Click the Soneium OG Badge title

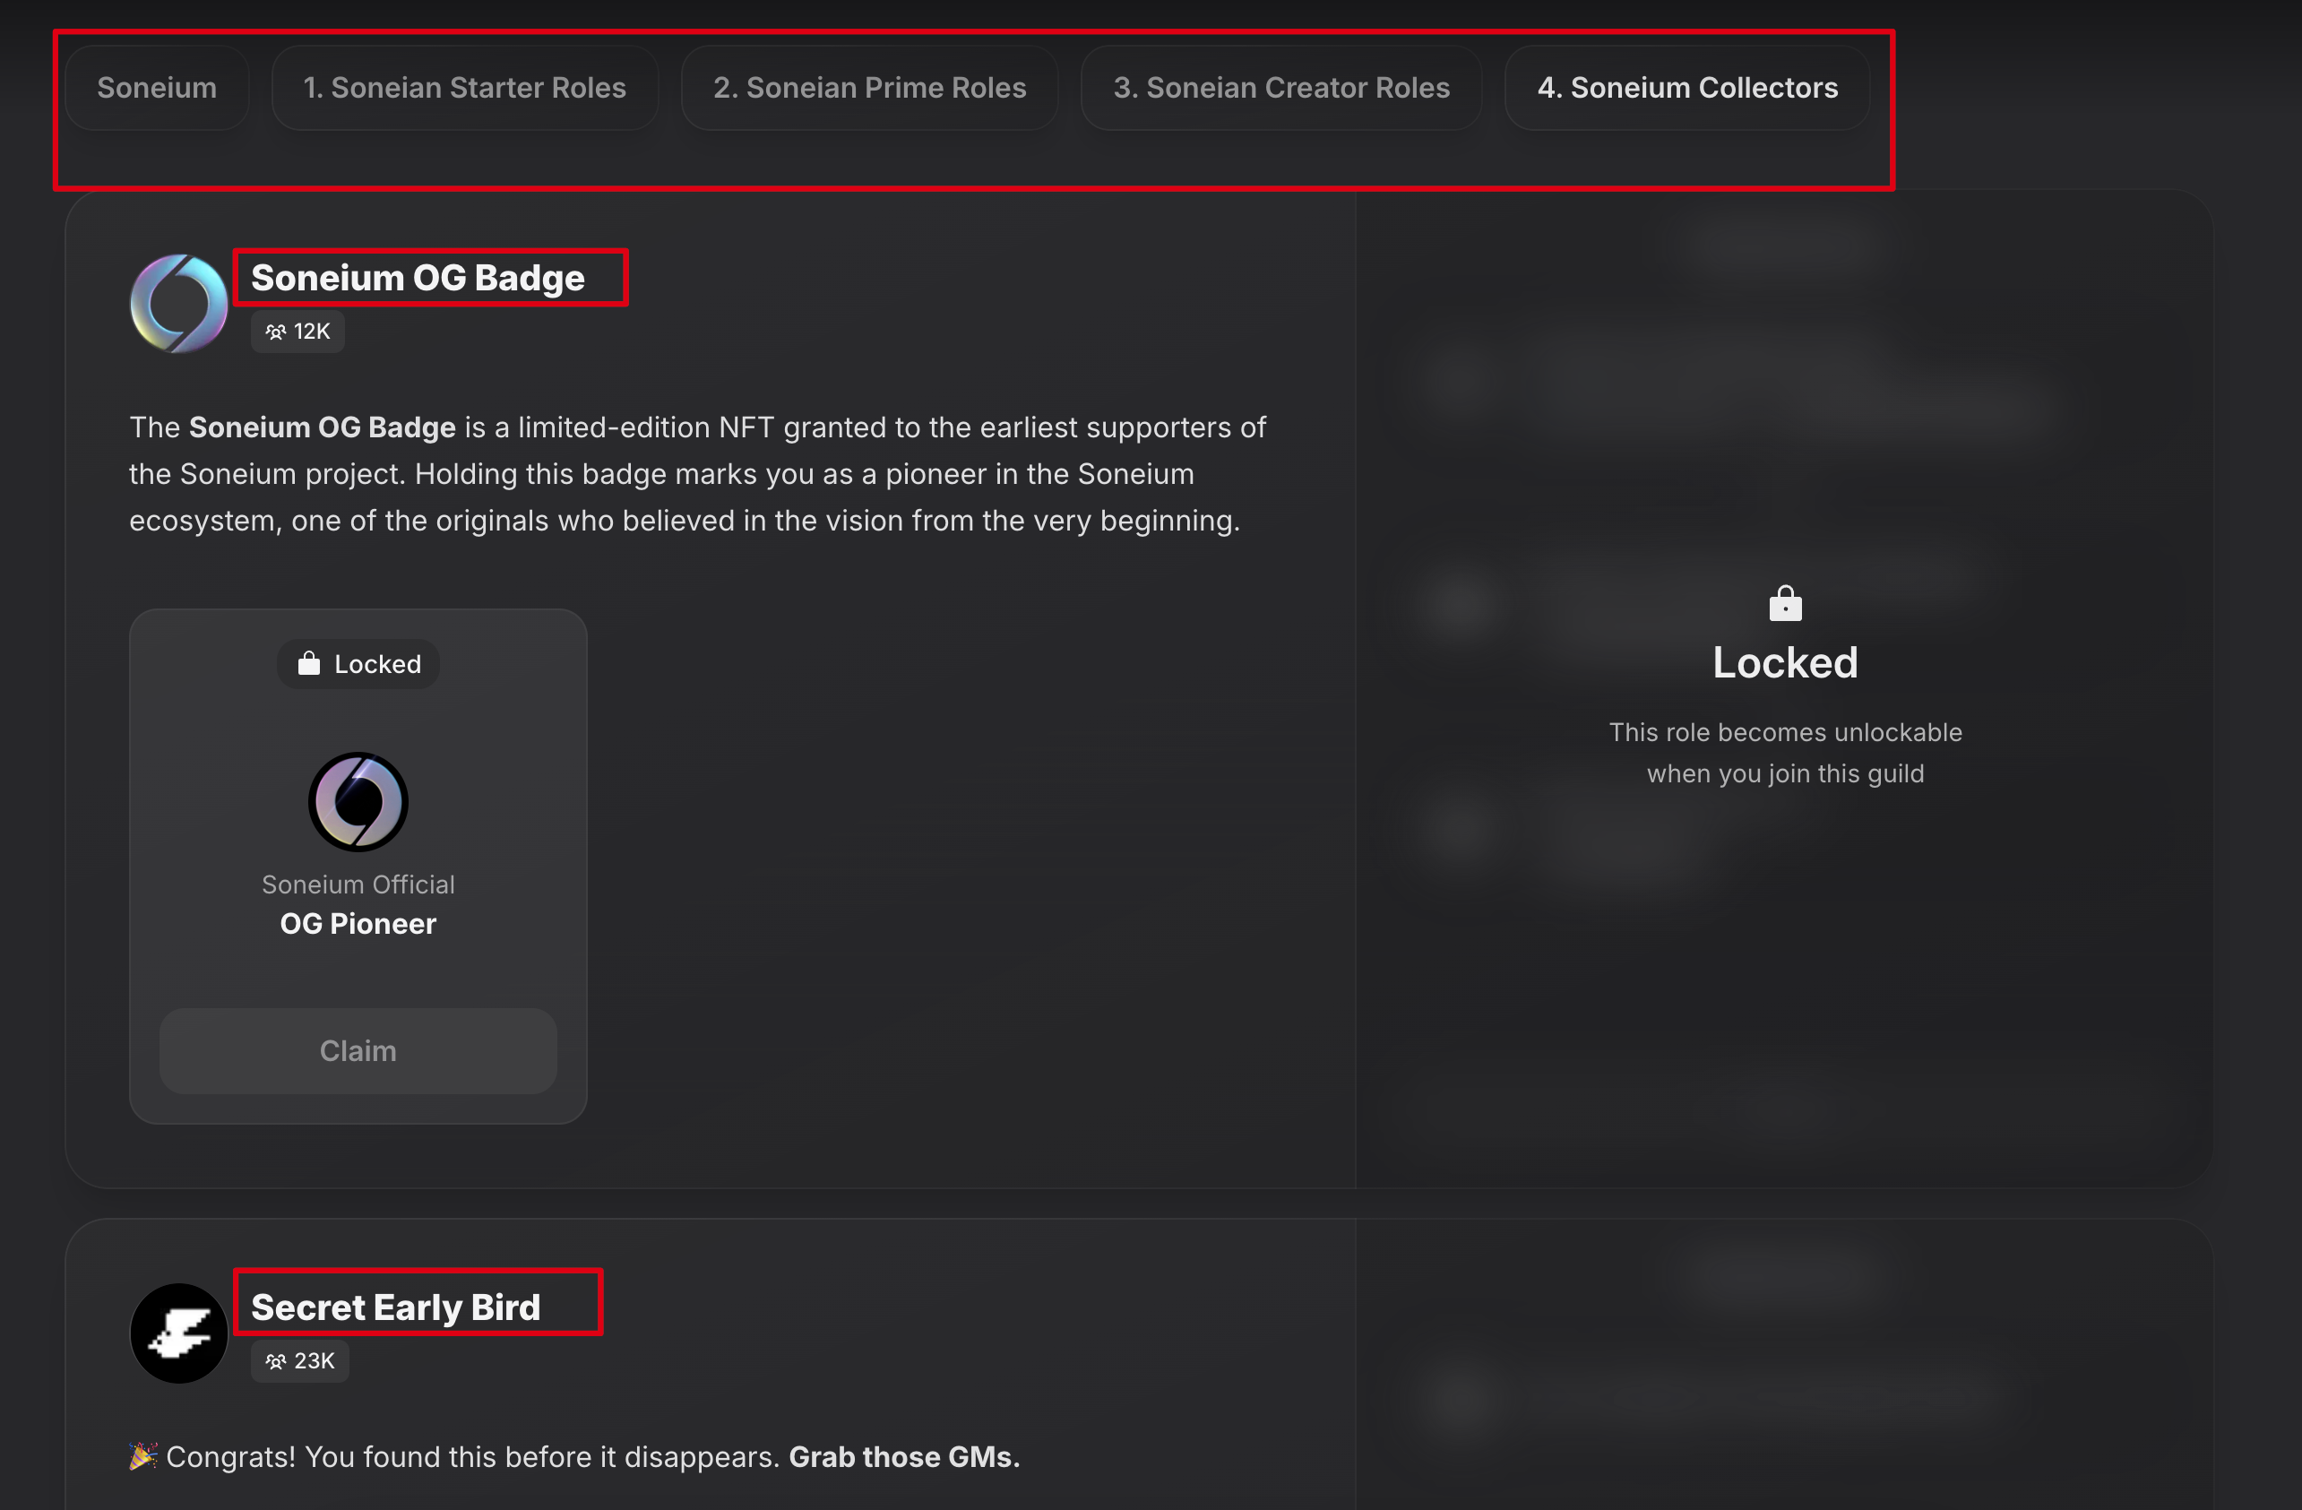[x=418, y=278]
